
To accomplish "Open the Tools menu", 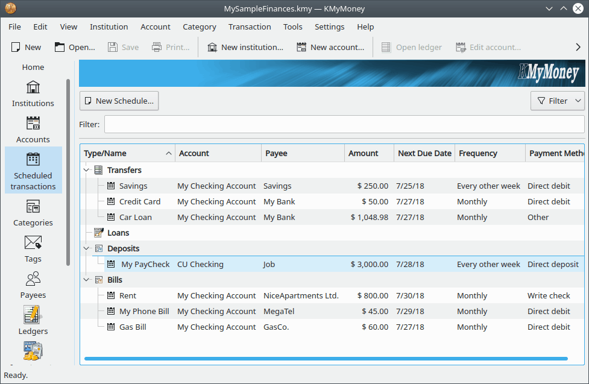I will [x=292, y=27].
